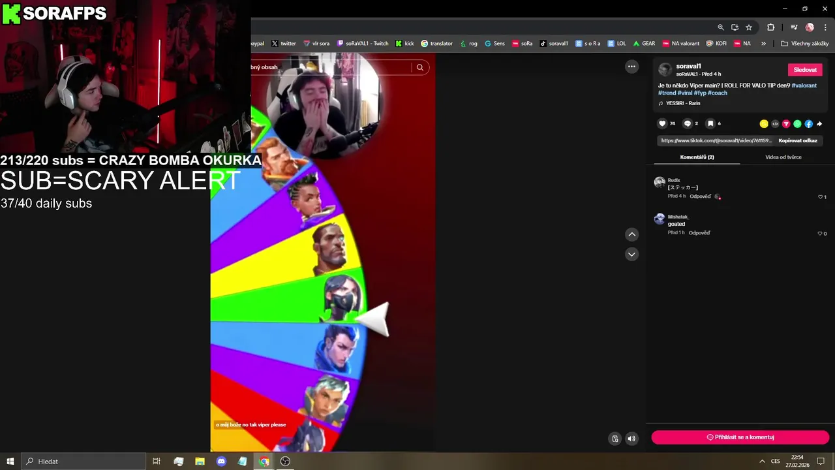Open soRa bookmark

click(x=523, y=44)
